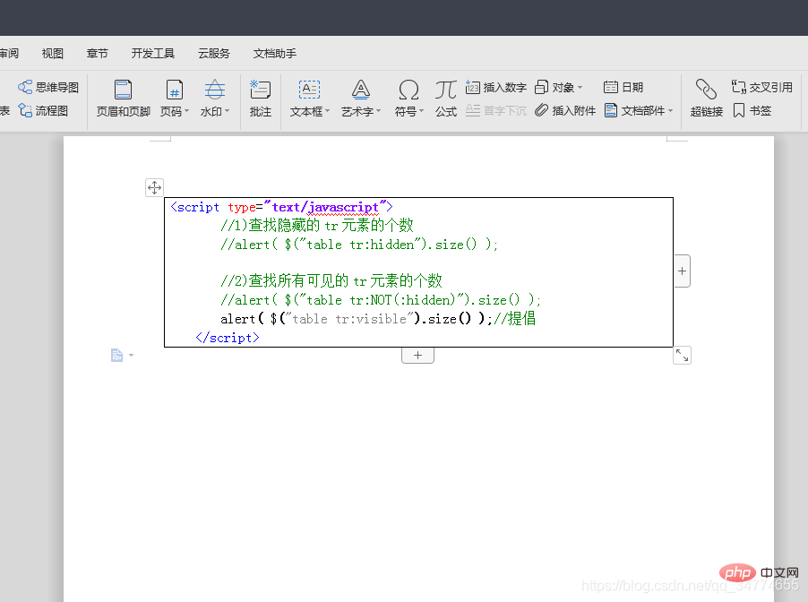Open 页眉和页脚 header and footer tool
Image resolution: width=808 pixels, height=602 pixels.
click(x=123, y=90)
